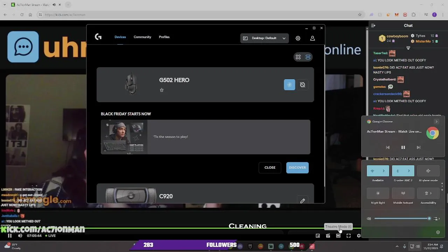Viewport: 448px width, 252px height.
Task: Reload the Chrome page
Action: coord(22,15)
